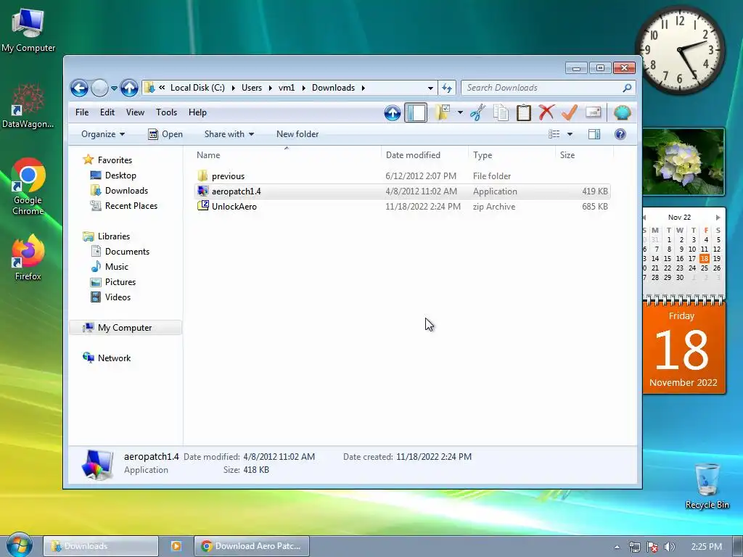Screen dimensions: 743x557
Task: Click the Open command button
Action: tap(165, 134)
